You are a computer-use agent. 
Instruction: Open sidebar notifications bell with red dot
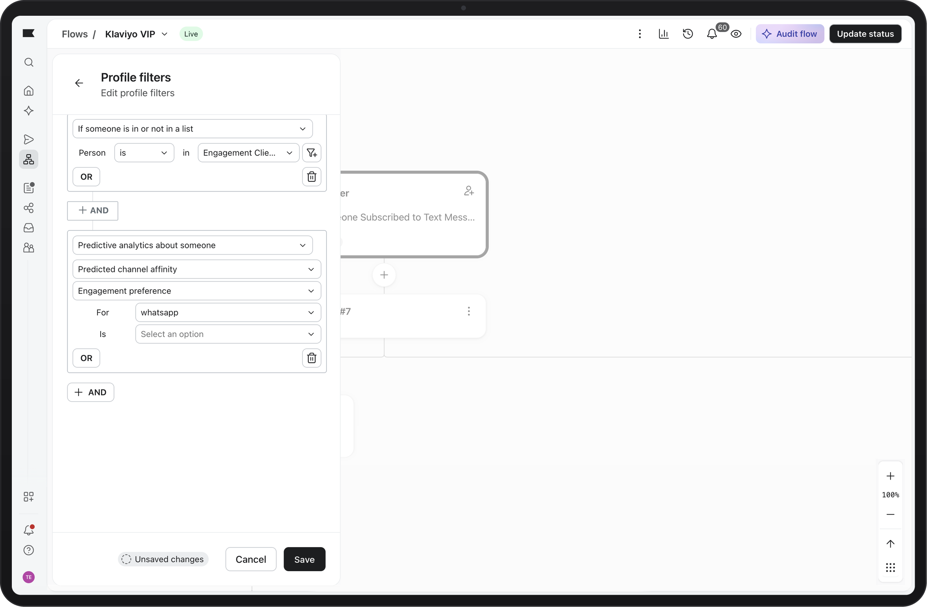[29, 530]
